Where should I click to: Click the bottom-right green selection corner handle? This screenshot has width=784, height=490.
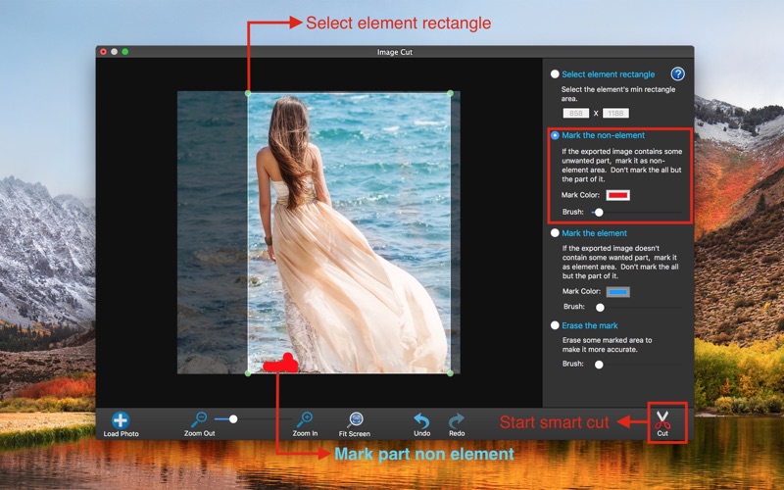click(x=451, y=373)
